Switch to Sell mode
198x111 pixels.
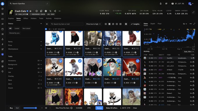click(17, 108)
